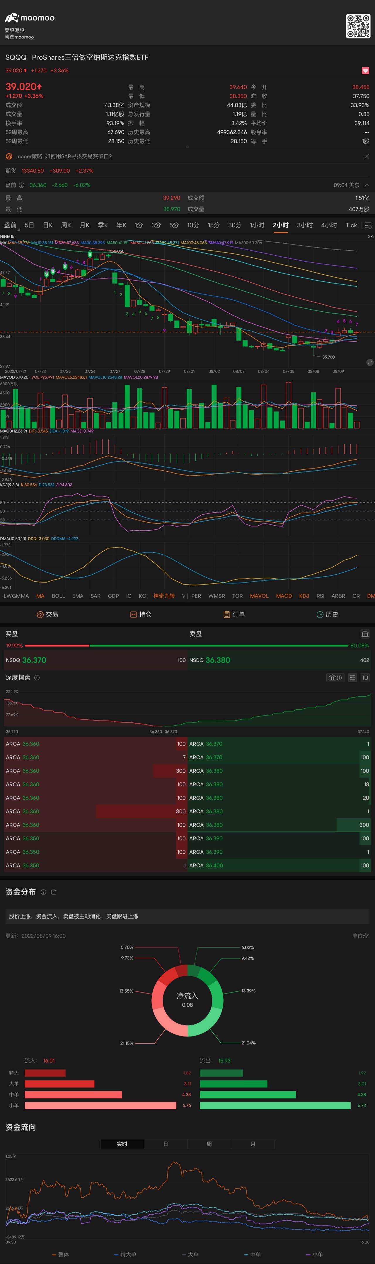
Task: Select the 15分 timeframe
Action: (x=214, y=225)
